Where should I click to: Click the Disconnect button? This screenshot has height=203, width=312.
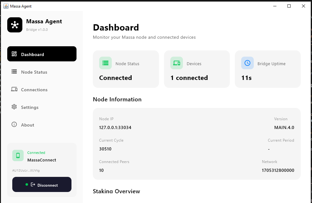[42, 184]
